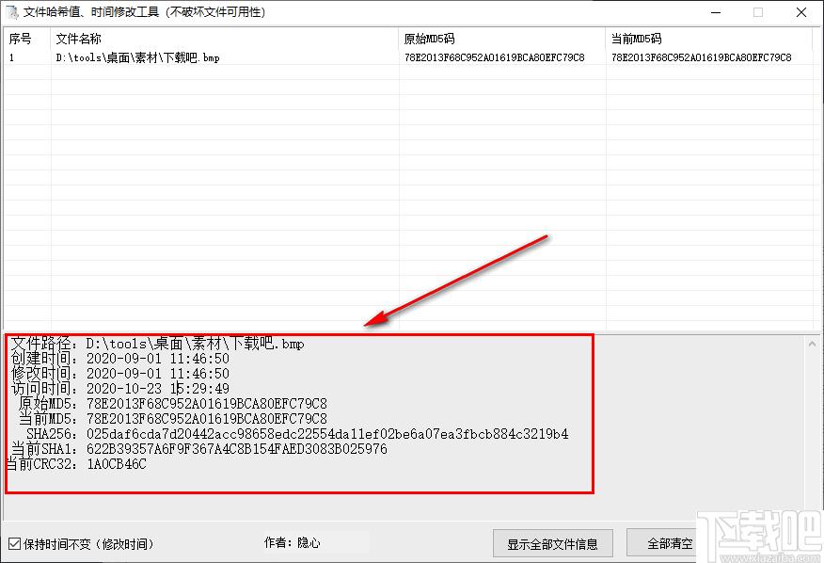This screenshot has width=824, height=563.
Task: Click the row number 1 cell
Action: coord(11,57)
